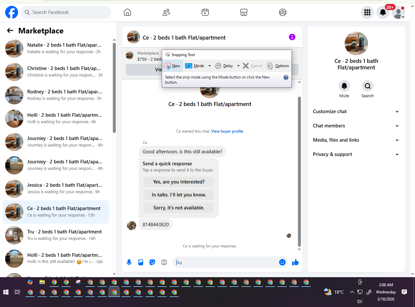415x307 pixels.
Task: Click the purple conversation info icon
Action: [292, 37]
